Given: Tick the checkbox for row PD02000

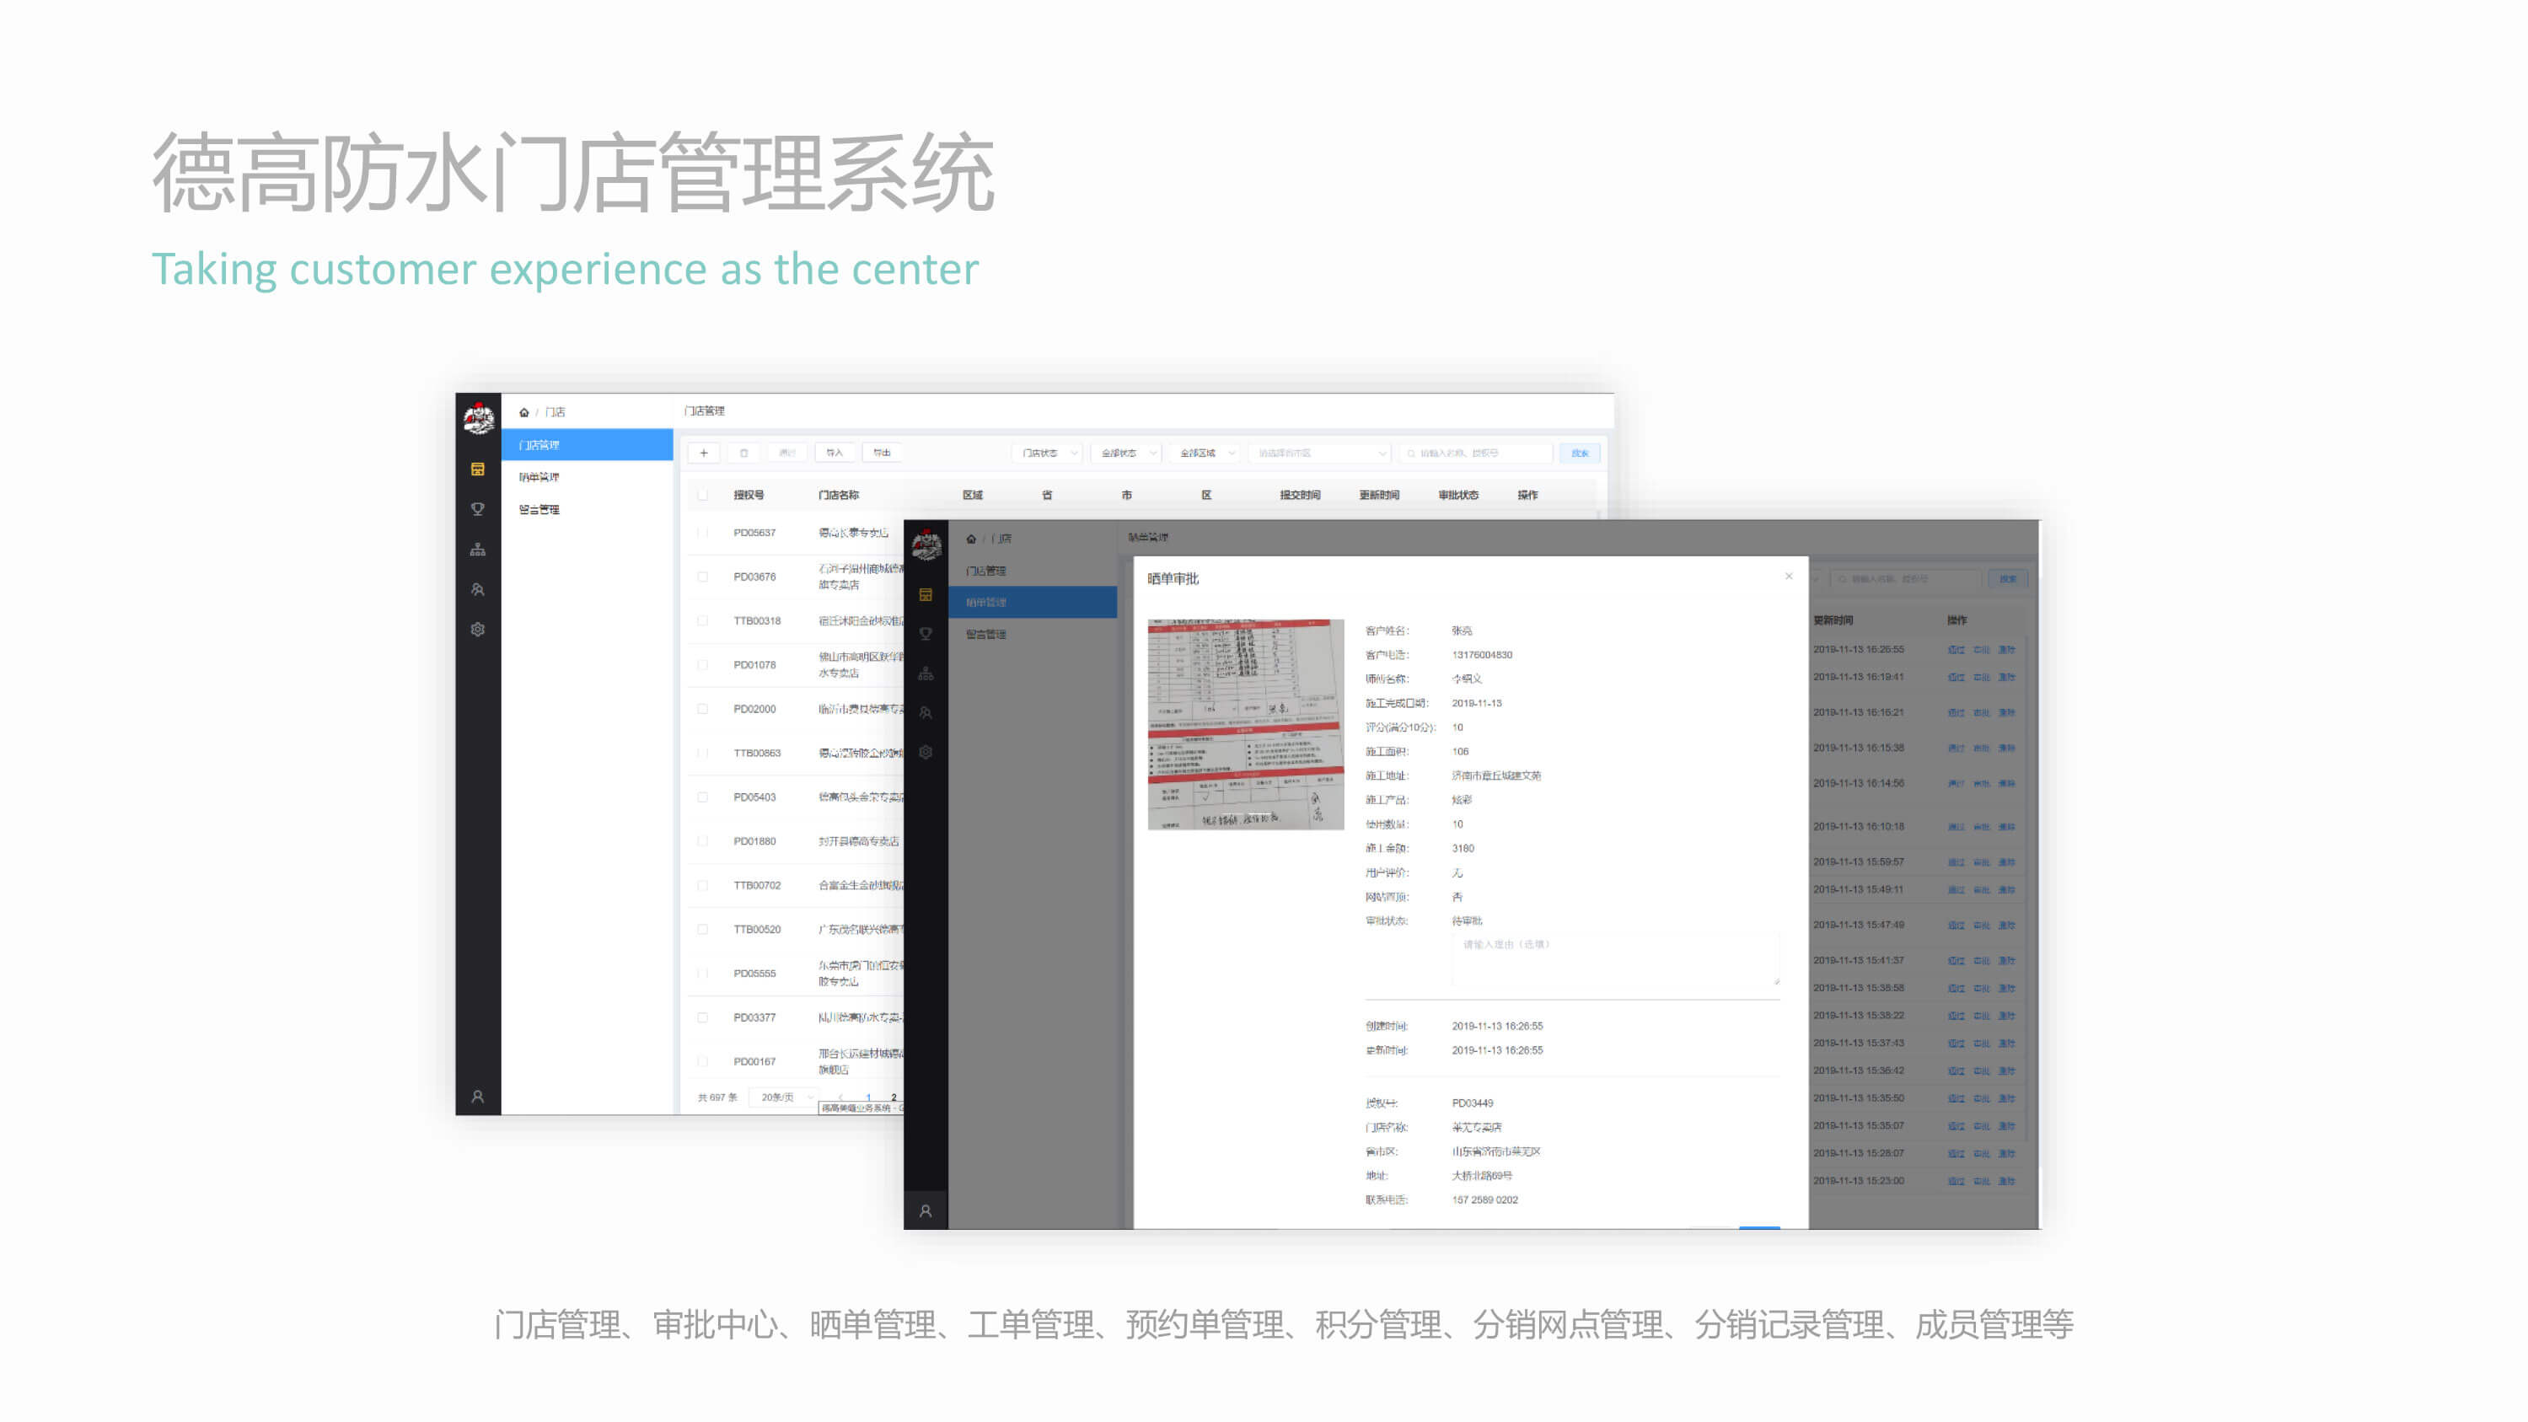Looking at the screenshot, I should coord(703,709).
